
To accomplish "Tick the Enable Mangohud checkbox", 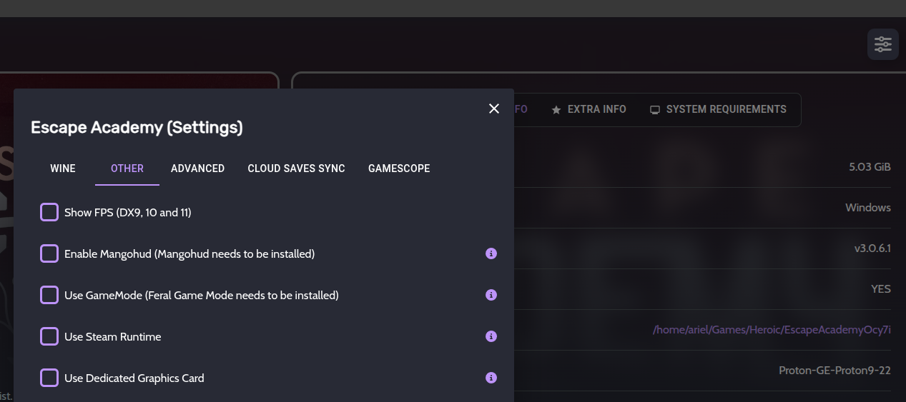I will (49, 253).
